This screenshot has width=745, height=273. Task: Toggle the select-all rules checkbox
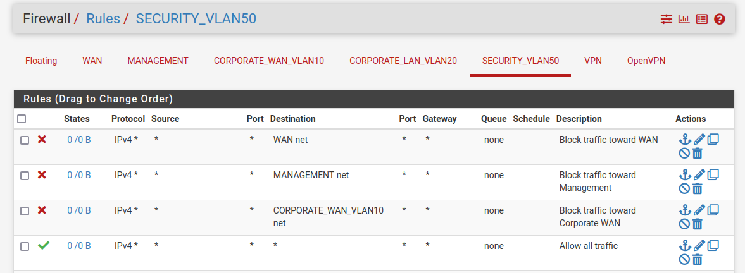tap(22, 119)
